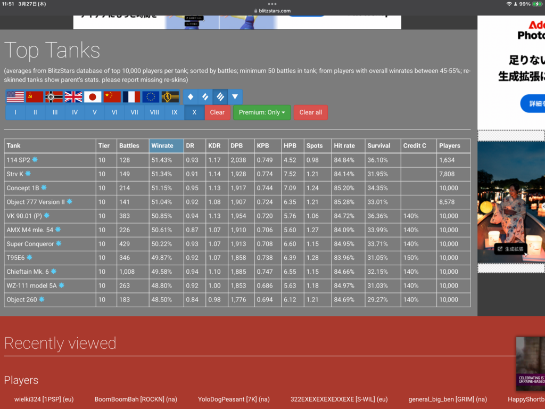Pick the tank destroyer triangle icon
Screen dimensions: 545x409
click(235, 97)
